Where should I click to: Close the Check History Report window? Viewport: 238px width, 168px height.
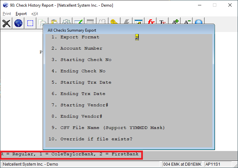(230, 5)
